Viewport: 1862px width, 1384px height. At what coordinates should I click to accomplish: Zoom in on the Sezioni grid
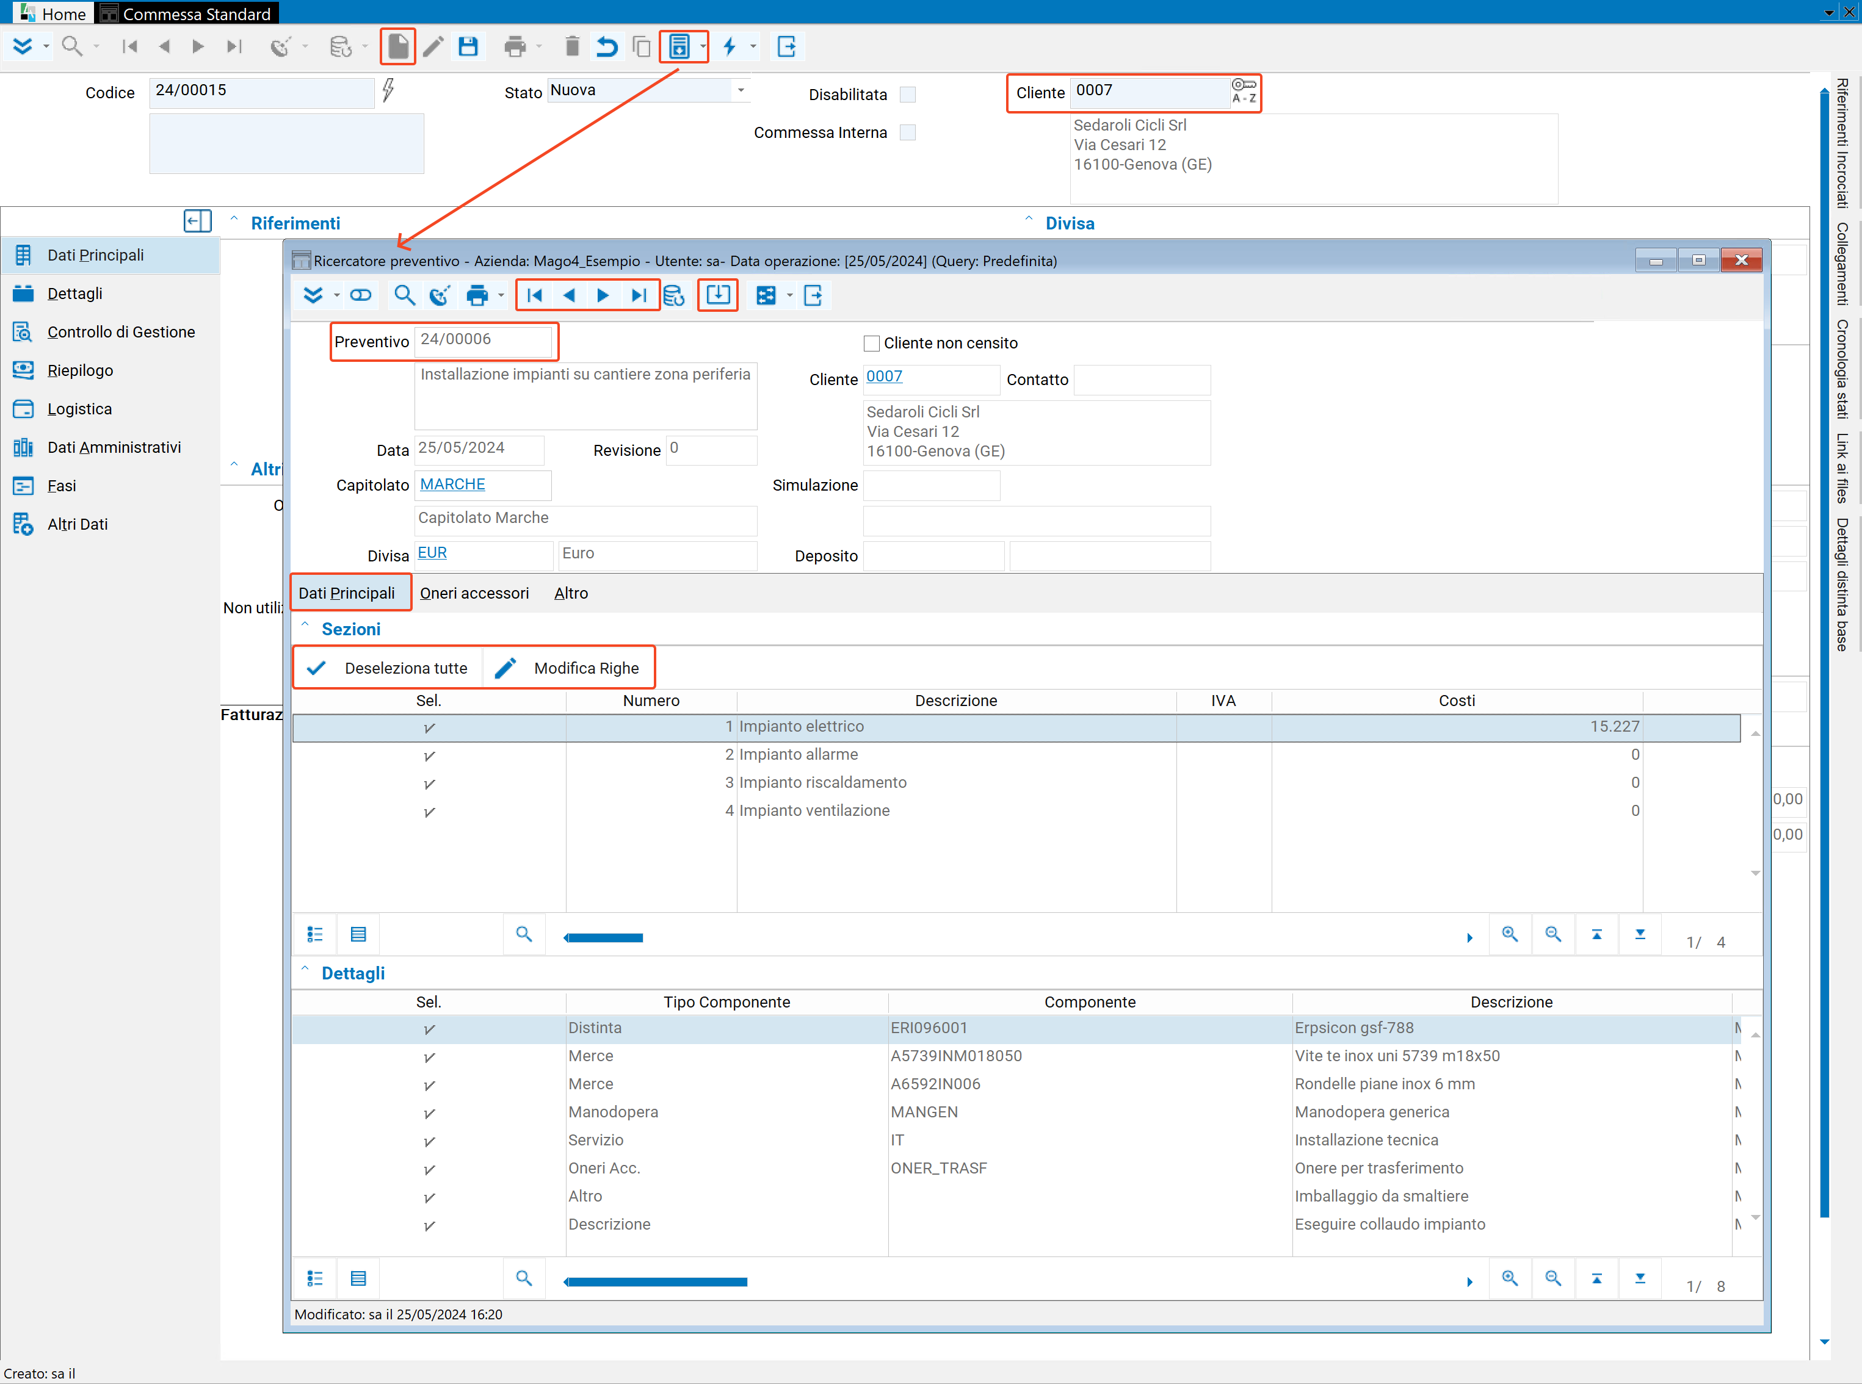(1509, 933)
